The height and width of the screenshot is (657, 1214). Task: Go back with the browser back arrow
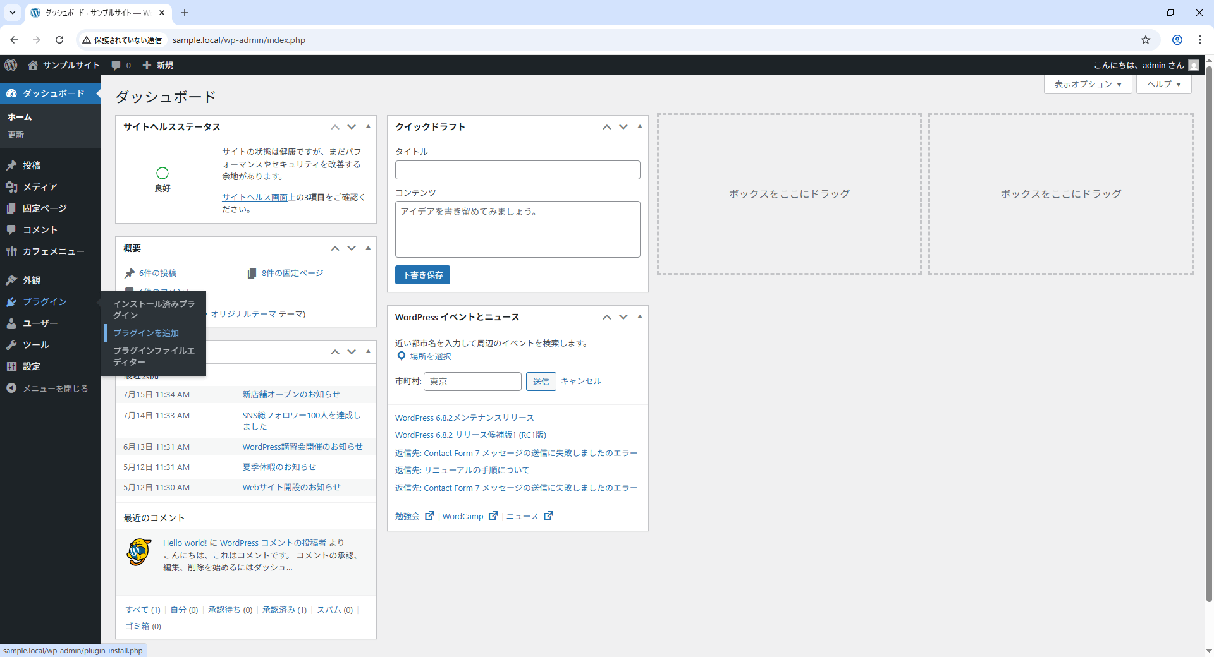(x=14, y=40)
